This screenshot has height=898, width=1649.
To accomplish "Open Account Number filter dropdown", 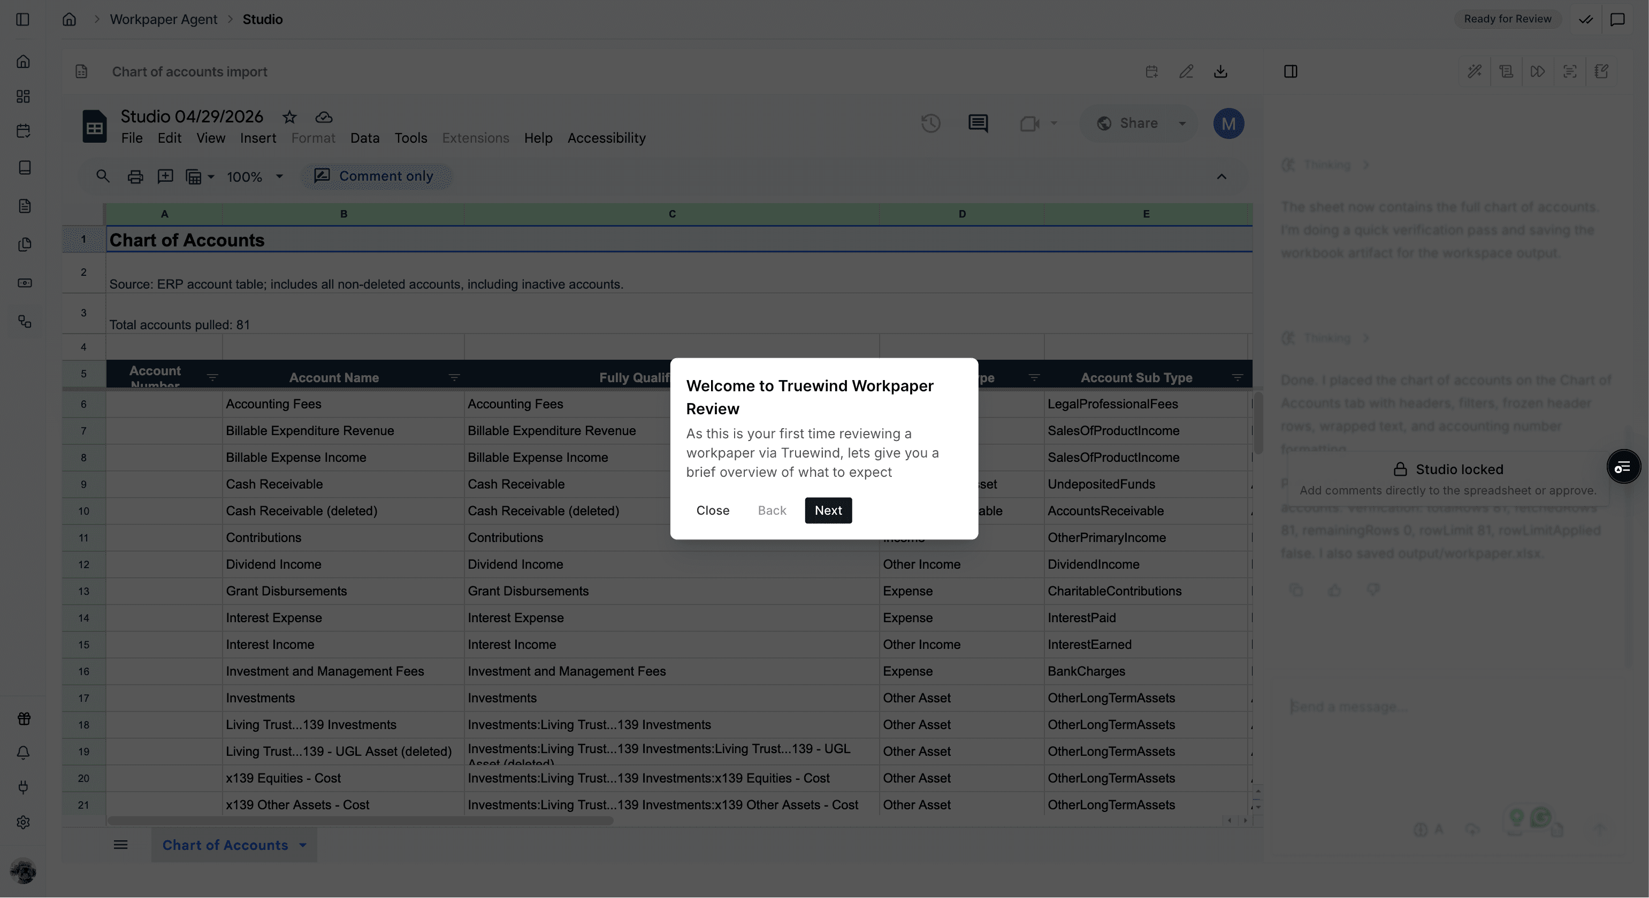I will 212,378.
